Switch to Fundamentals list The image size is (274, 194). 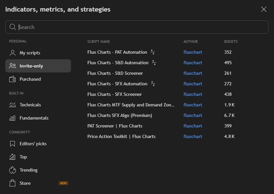38,118
